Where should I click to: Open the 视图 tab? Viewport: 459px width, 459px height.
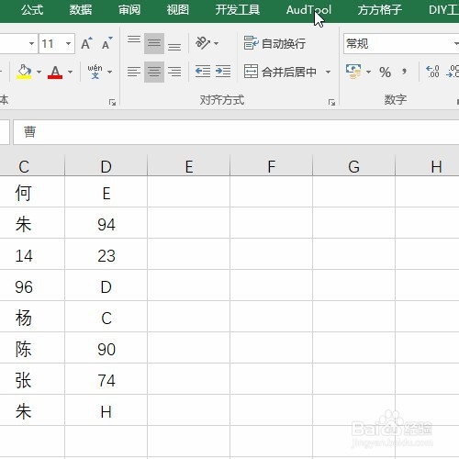177,10
